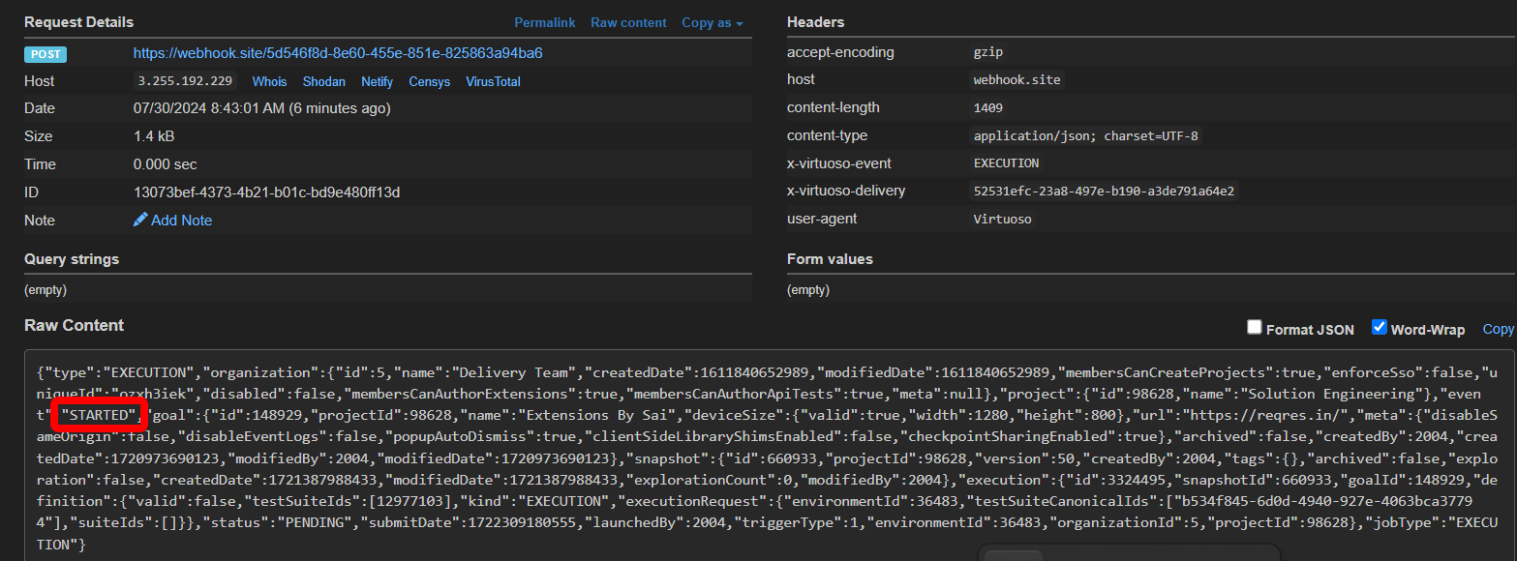Open the Permalink for this request
The image size is (1517, 561).
[x=544, y=22]
